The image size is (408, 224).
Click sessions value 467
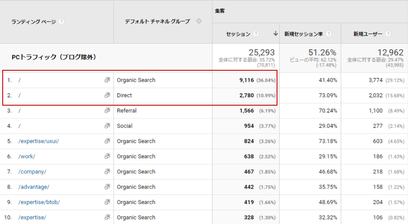(x=249, y=172)
